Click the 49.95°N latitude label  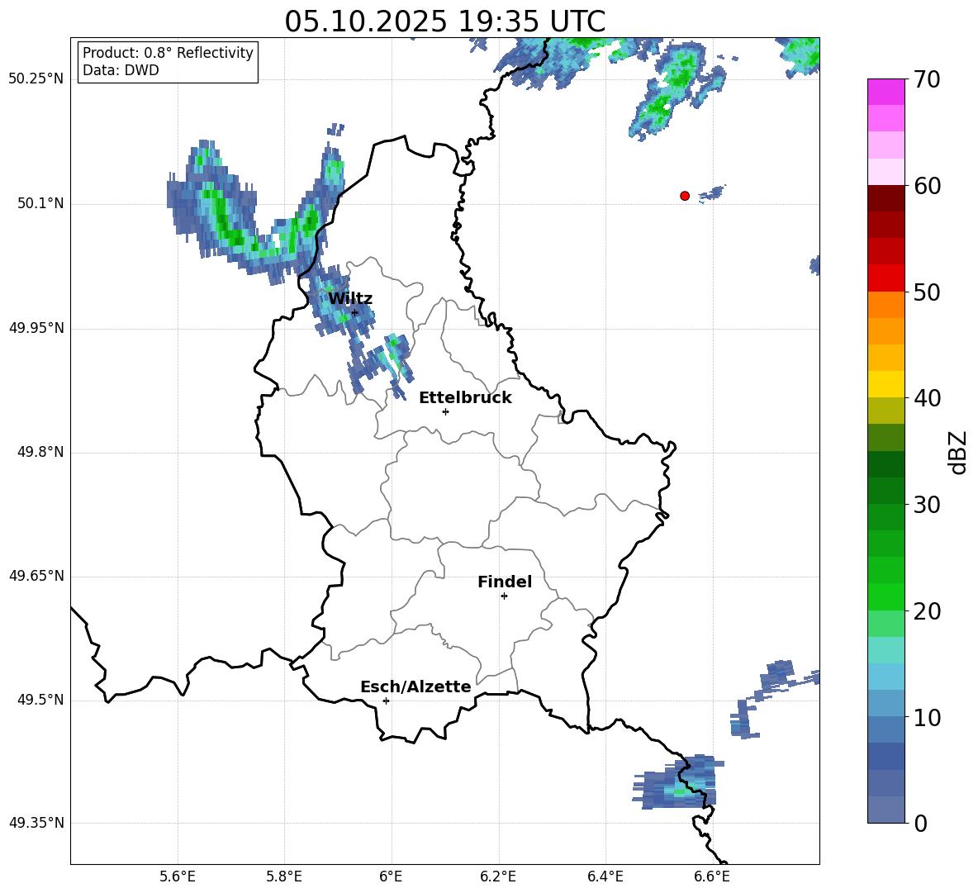[36, 328]
